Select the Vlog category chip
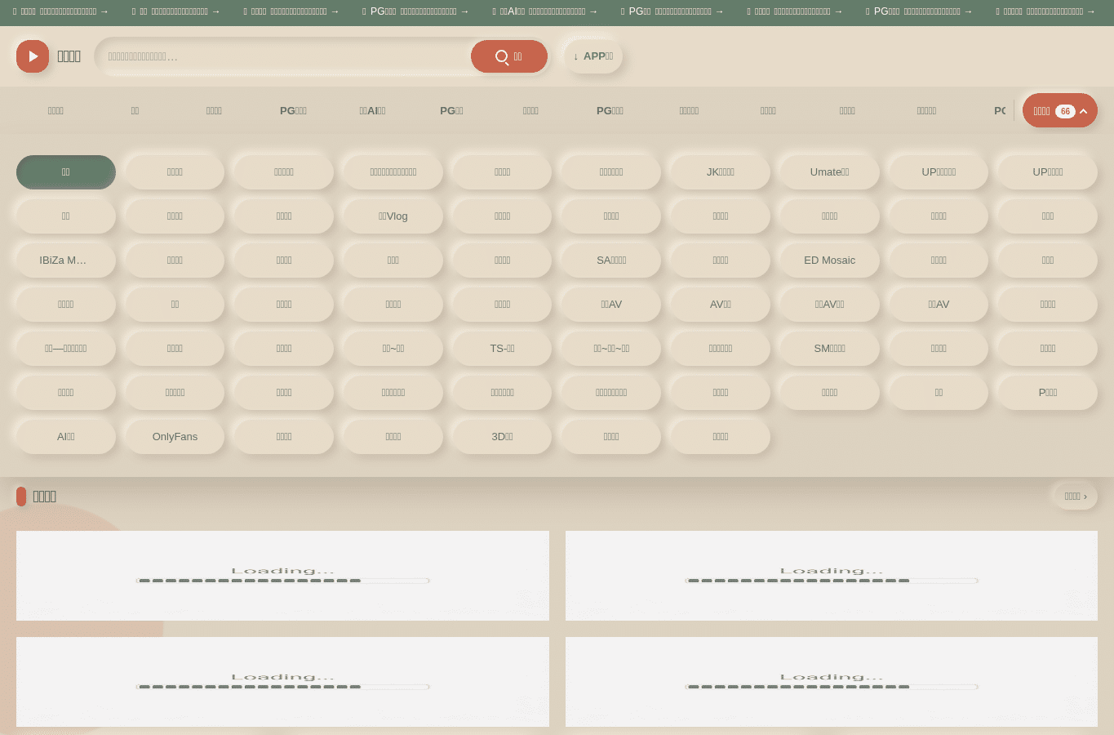Viewport: 1114px width, 735px height. [393, 216]
